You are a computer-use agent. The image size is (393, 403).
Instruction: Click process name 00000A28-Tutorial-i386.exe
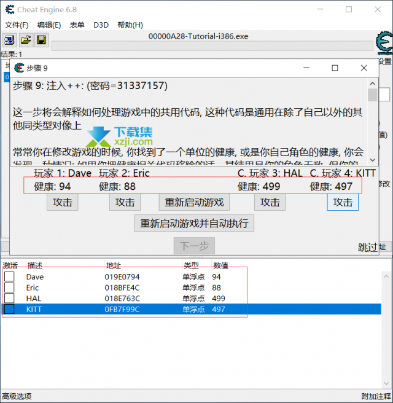tap(198, 36)
